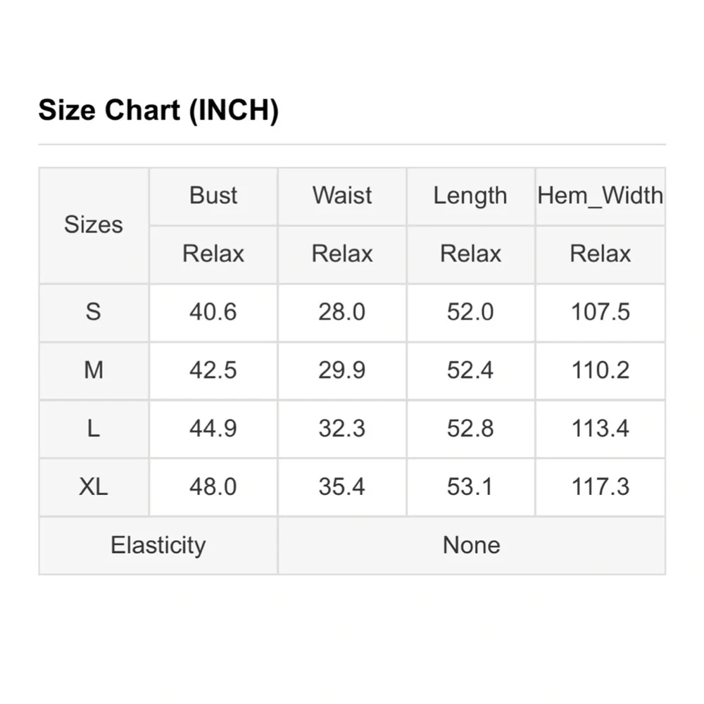
Task: Select the Sizes header cell
Action: (x=94, y=225)
